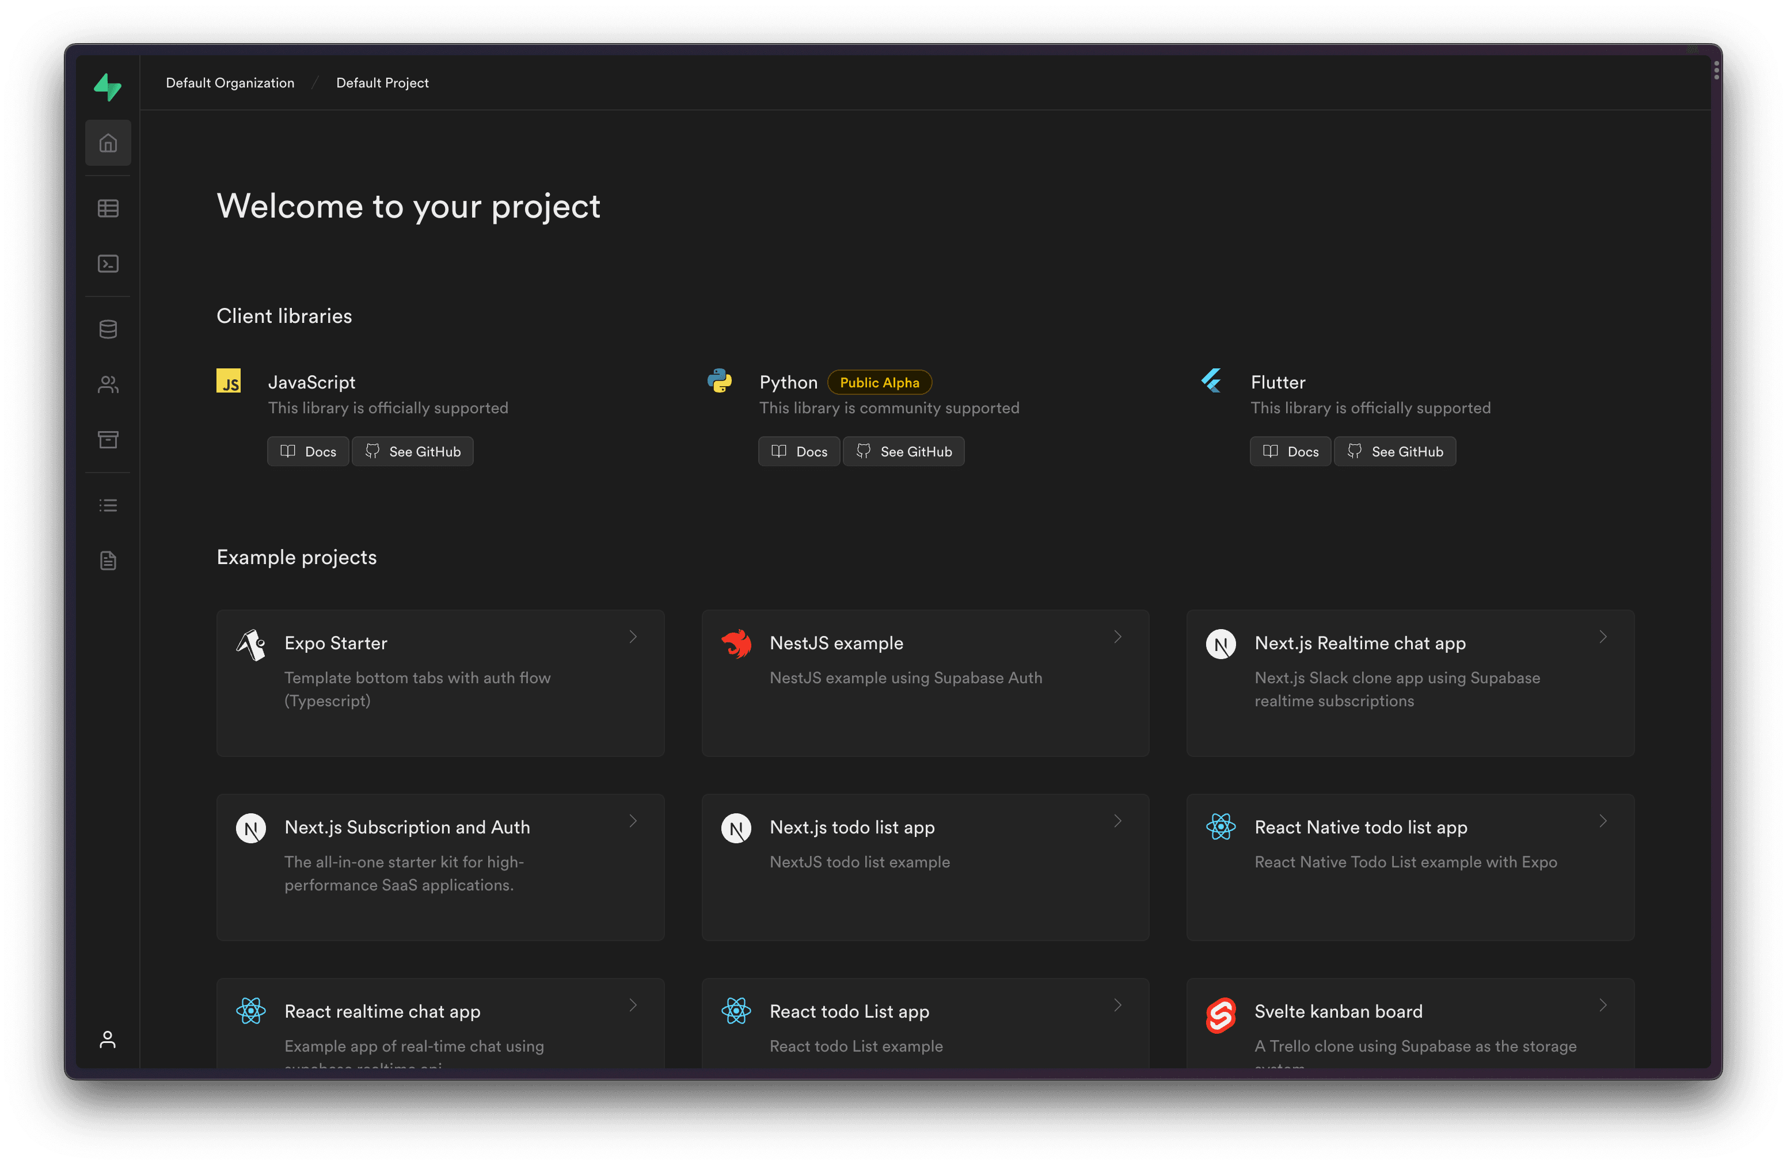Expand the NestJS example card chevron
The width and height of the screenshot is (1787, 1165).
point(1118,637)
